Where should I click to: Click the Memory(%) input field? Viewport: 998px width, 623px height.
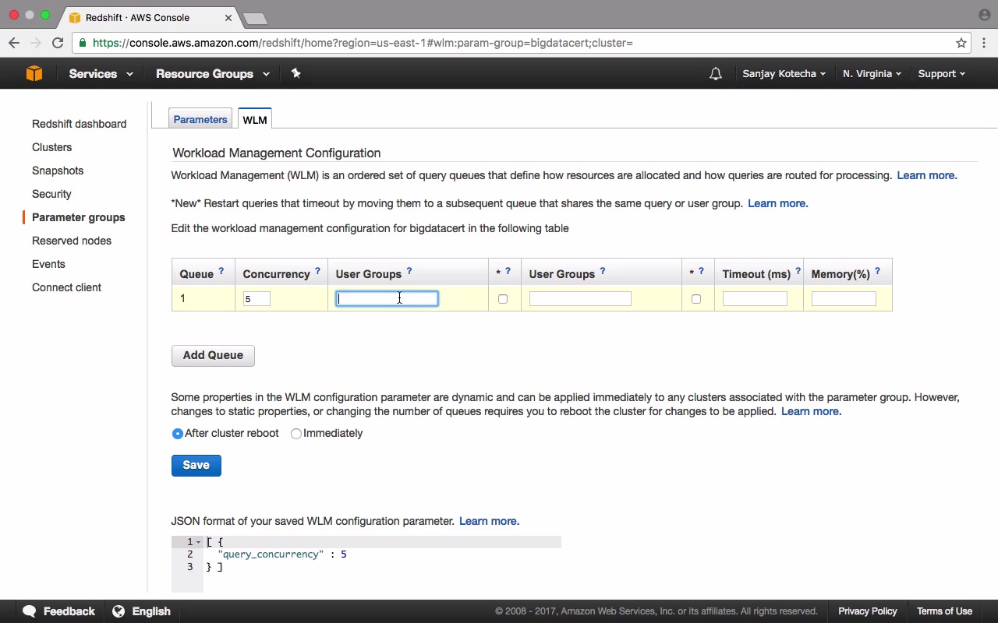tap(844, 299)
